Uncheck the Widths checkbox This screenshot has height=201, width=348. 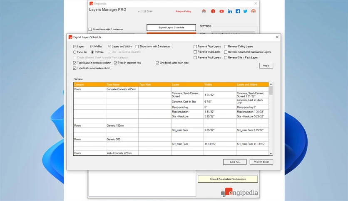tap(92, 47)
